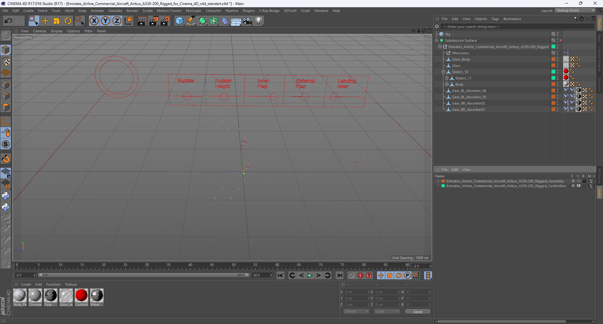Collapse the Sliders_18 node
603x324 pixels.
point(443,72)
